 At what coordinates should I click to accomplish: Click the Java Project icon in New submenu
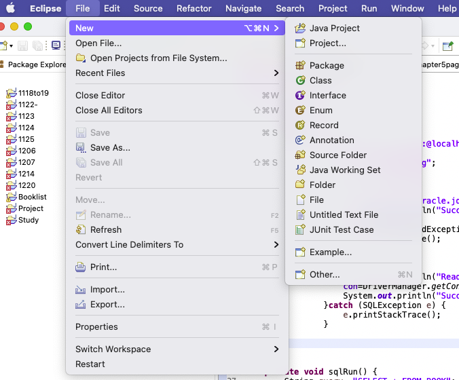(300, 28)
